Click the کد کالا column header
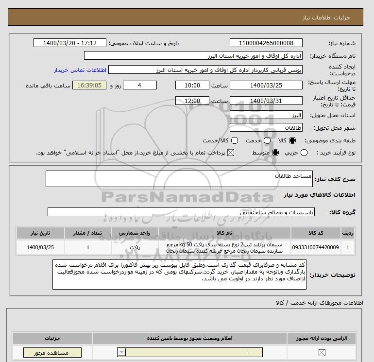Image resolution: width=374 pixels, height=362 pixels. click(316, 233)
